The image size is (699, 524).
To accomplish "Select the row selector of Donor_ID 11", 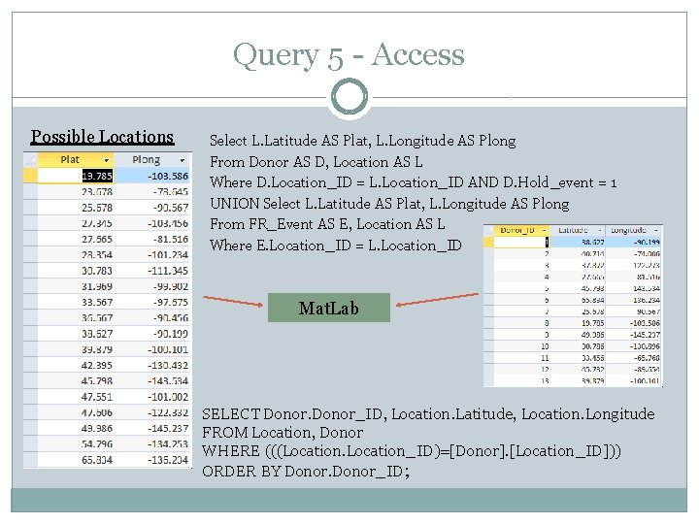I will (x=489, y=358).
